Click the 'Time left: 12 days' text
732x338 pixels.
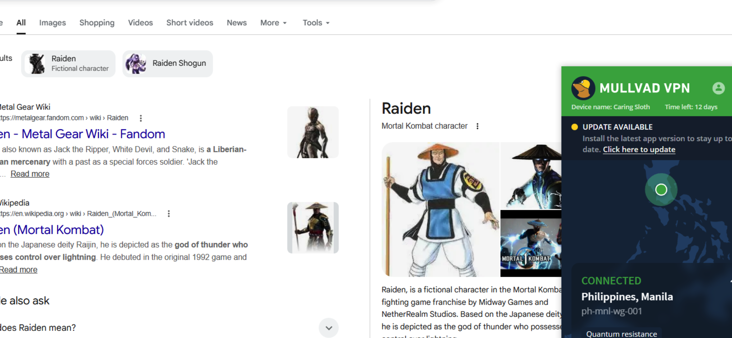[x=691, y=107]
